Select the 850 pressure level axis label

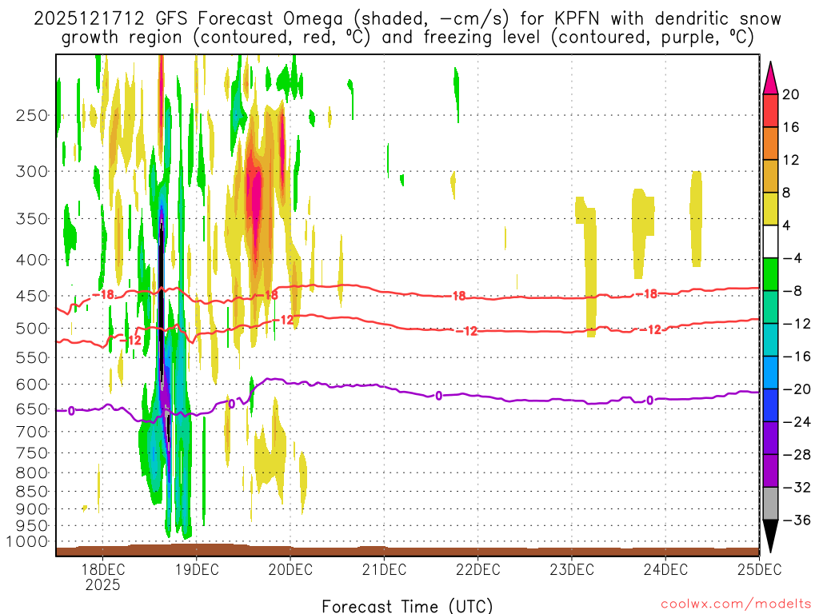[31, 492]
